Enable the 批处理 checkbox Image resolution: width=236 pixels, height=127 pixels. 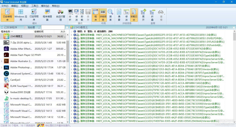click(25, 27)
